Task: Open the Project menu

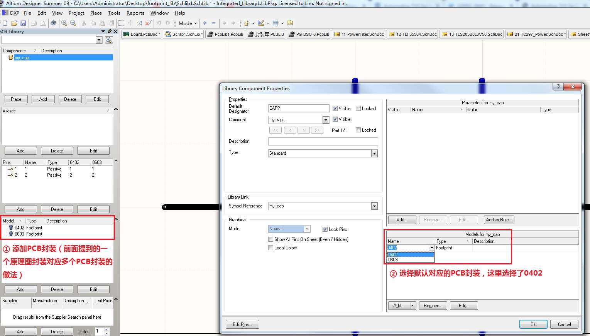Action: (76, 13)
